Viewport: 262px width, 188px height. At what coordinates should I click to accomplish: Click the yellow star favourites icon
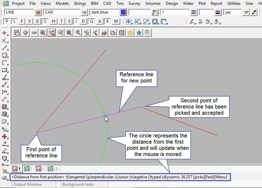[x=130, y=33]
